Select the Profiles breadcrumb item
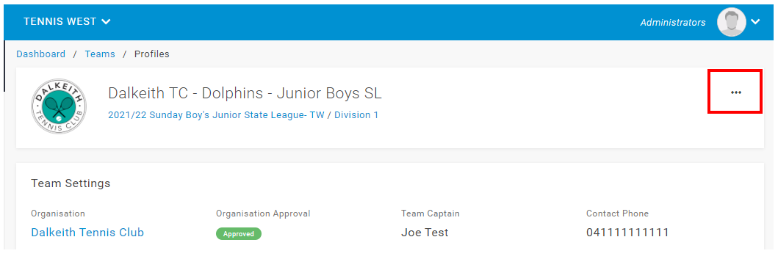This screenshot has width=778, height=270. (x=152, y=54)
